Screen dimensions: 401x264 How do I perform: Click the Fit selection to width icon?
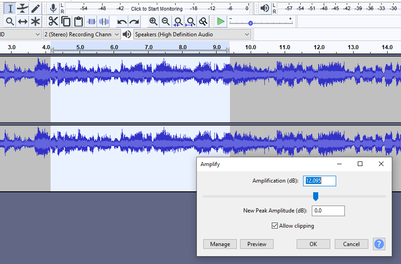click(178, 22)
